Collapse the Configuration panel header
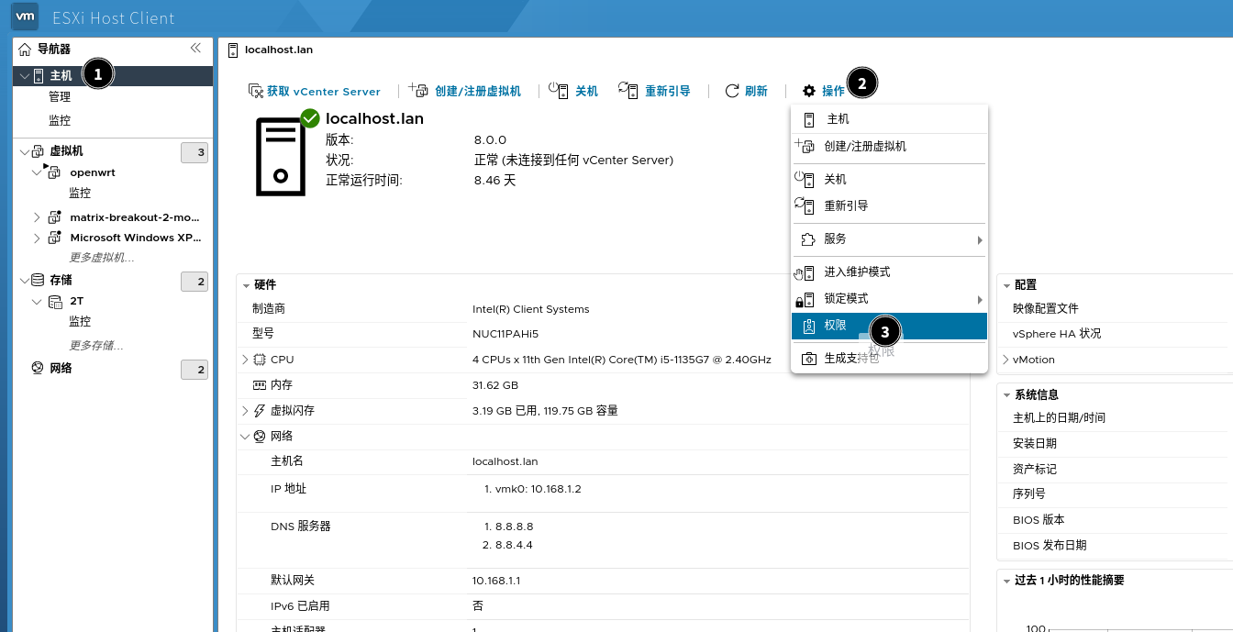 click(1005, 285)
